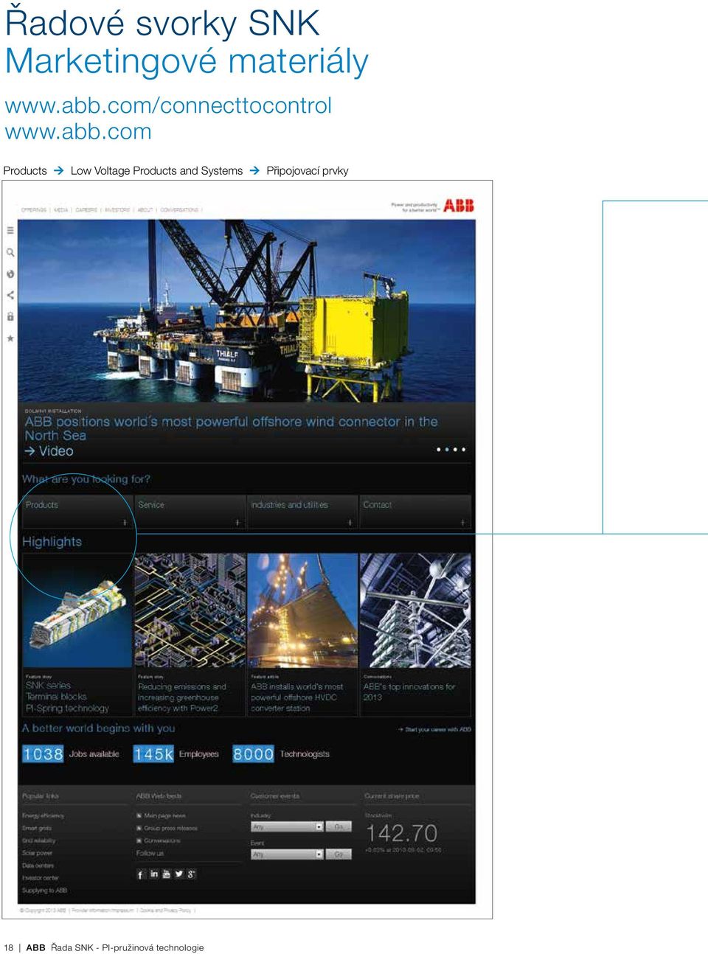Click SNK series Terminal blocks caption

[x=67, y=697]
